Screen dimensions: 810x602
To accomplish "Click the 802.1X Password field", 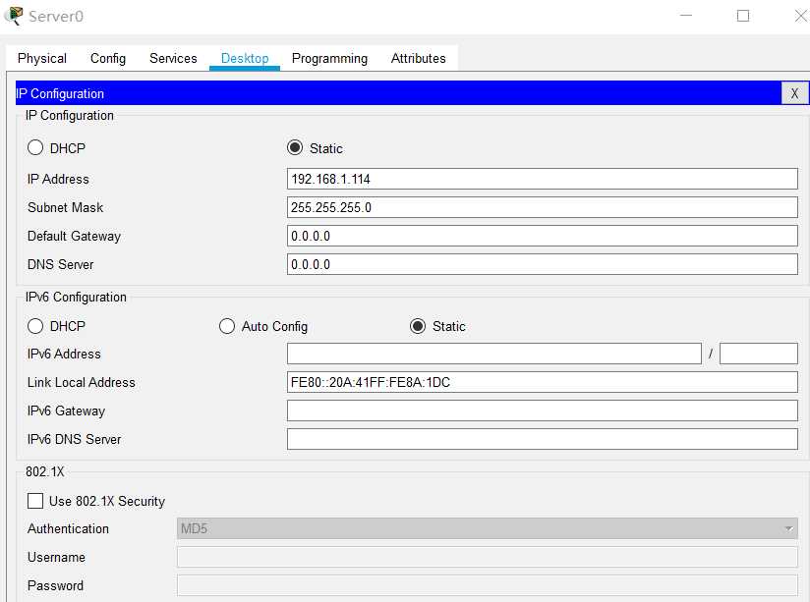I will [x=488, y=585].
